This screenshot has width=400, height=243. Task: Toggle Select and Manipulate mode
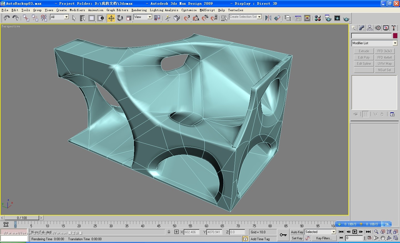tap(168, 18)
